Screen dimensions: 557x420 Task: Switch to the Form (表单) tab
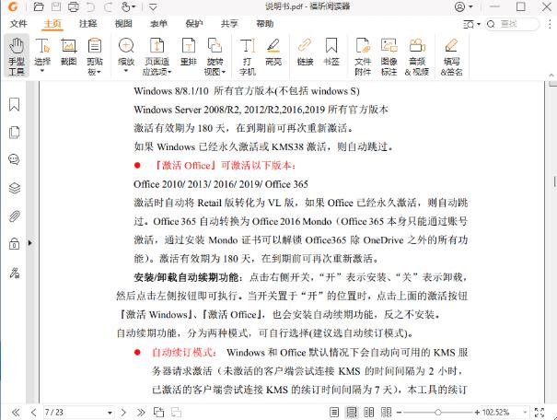click(158, 24)
